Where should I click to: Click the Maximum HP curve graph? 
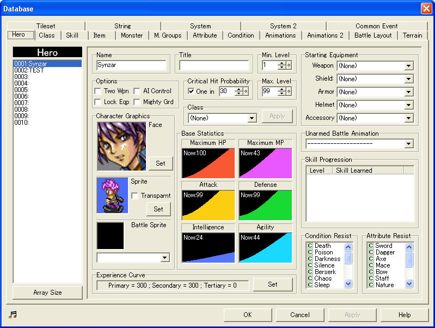tap(208, 163)
